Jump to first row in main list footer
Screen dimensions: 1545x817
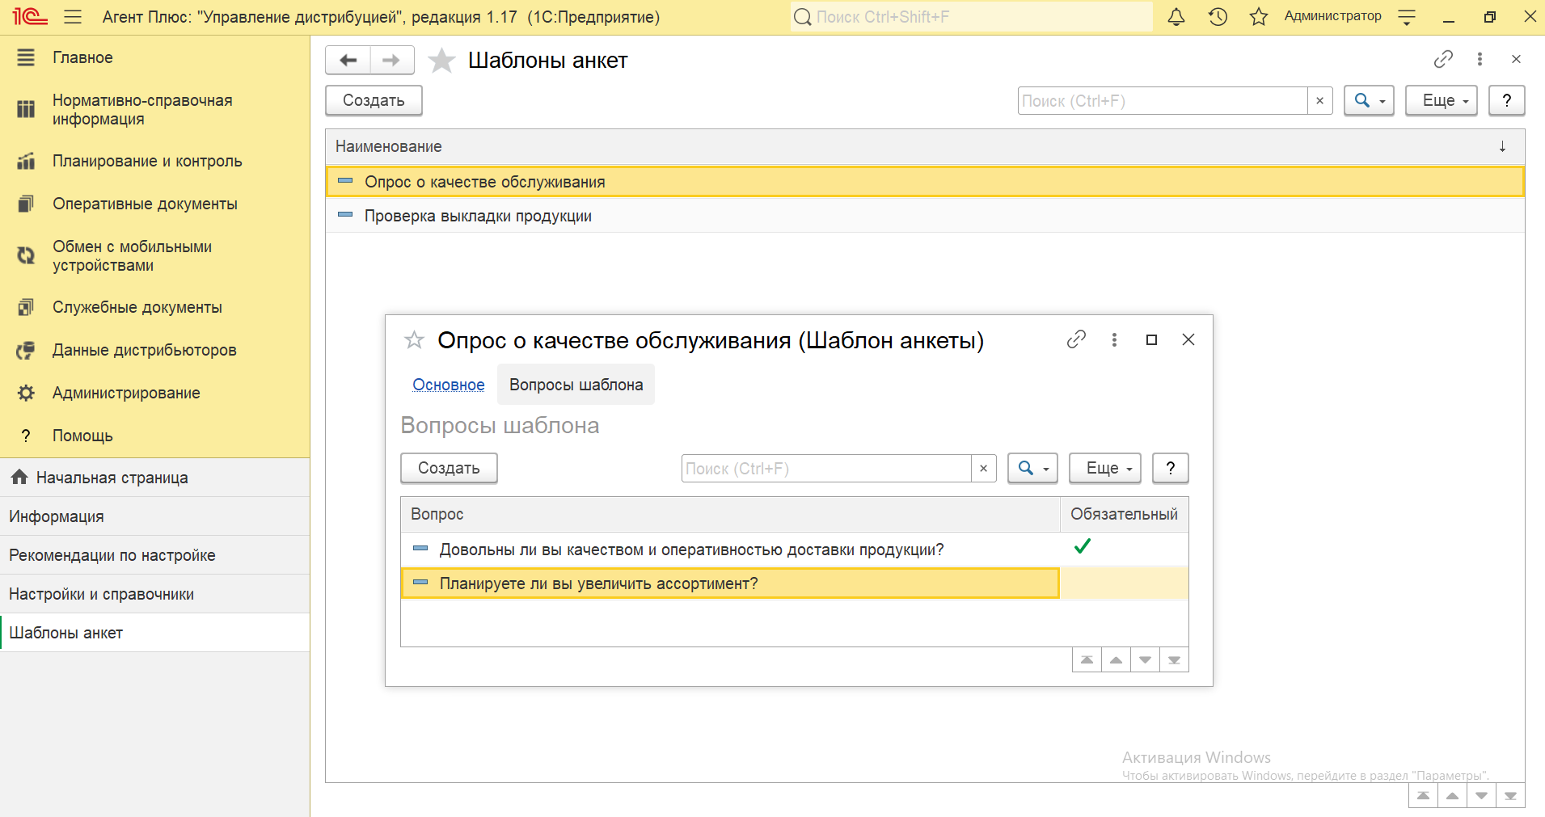[x=1423, y=796]
